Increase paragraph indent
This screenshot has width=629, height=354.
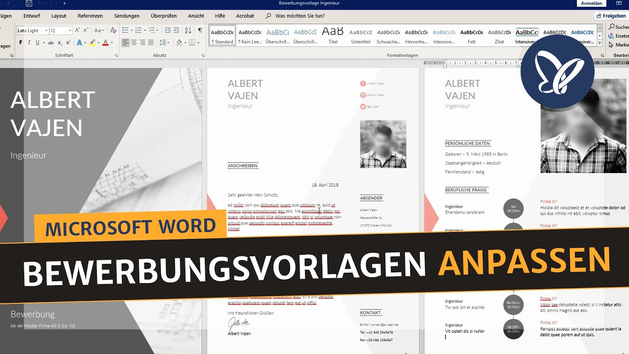click(176, 30)
